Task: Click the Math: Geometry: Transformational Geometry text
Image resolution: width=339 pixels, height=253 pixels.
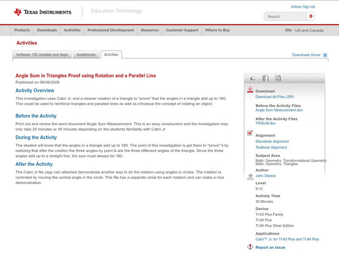Action: click(291, 160)
